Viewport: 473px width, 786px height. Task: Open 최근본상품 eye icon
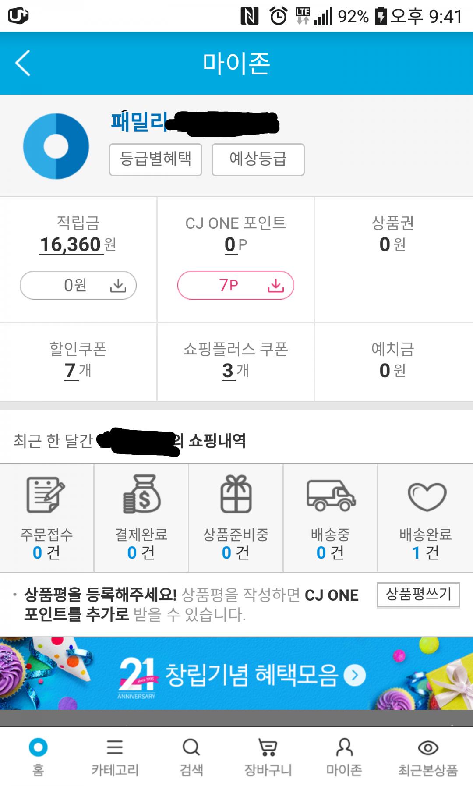point(428,747)
